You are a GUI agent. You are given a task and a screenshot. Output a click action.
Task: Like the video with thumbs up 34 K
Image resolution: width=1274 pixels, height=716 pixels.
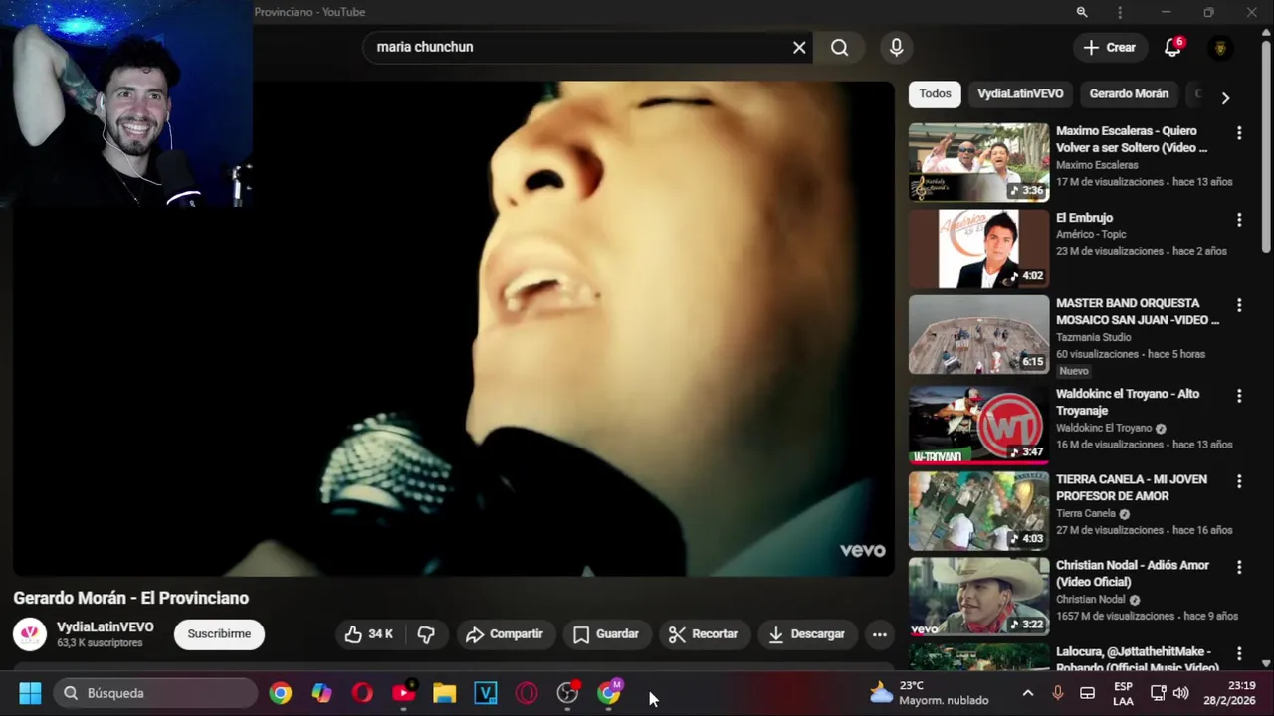[x=368, y=634]
